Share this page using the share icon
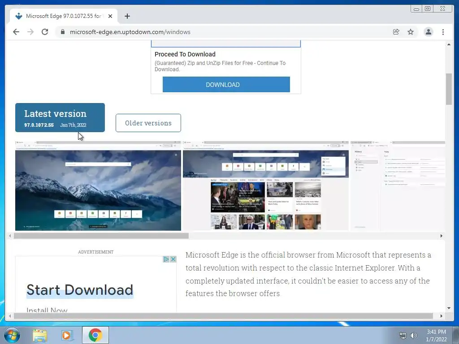Screen dimensions: 459x344 [x=396, y=32]
